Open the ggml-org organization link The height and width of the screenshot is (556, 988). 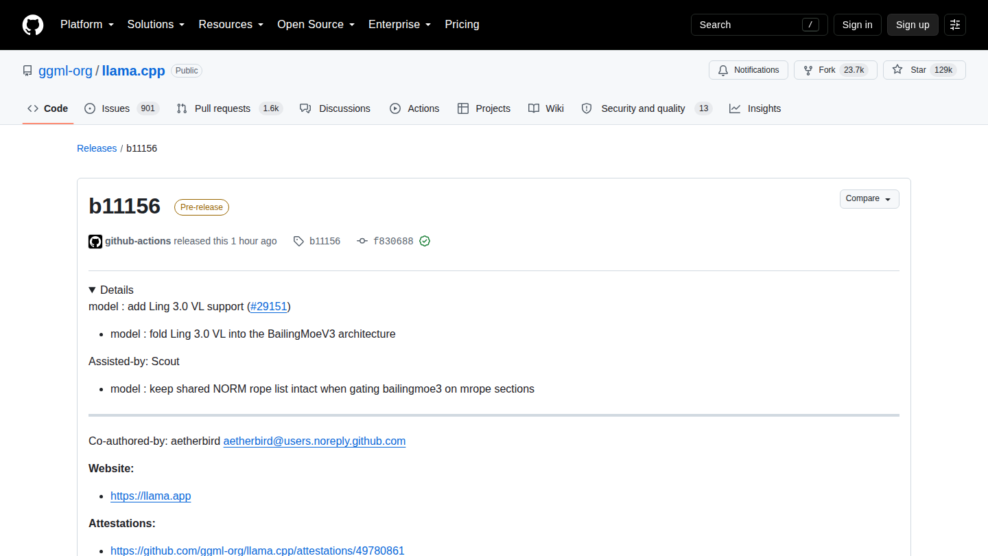point(65,71)
